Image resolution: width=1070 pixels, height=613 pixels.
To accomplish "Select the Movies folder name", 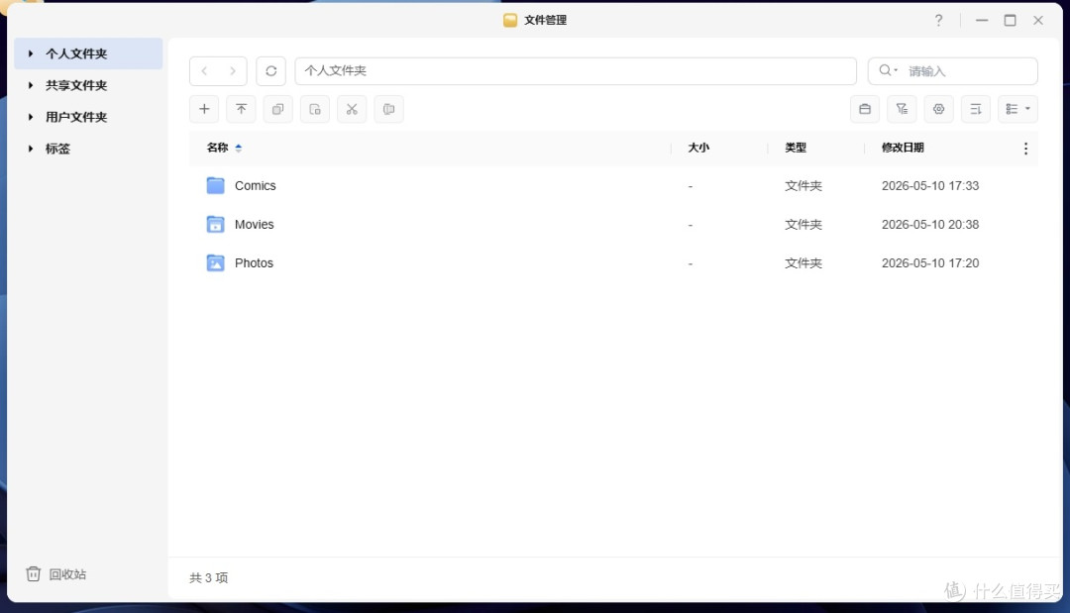I will pyautogui.click(x=254, y=225).
